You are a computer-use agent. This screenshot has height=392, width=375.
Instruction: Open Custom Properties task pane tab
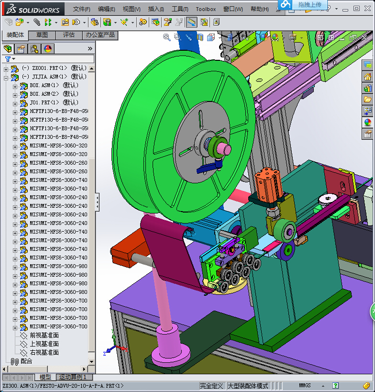[367, 134]
